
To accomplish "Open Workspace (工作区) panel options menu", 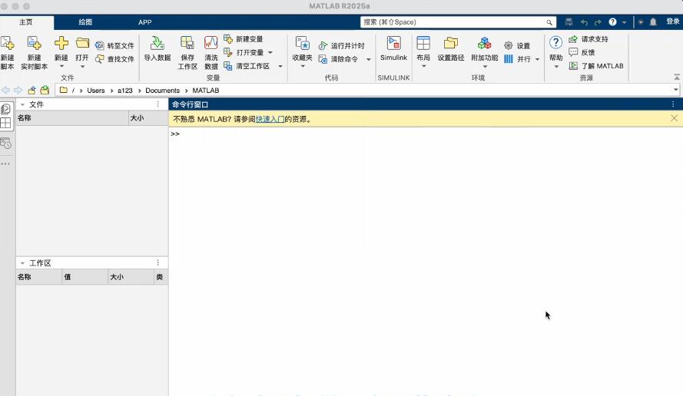I will pyautogui.click(x=158, y=262).
